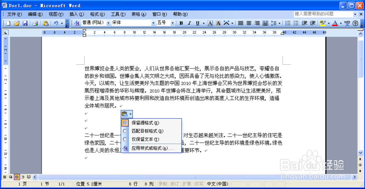The width and height of the screenshot is (365, 189).
Task: Click the help question input box
Action: pyautogui.click(x=323, y=14)
